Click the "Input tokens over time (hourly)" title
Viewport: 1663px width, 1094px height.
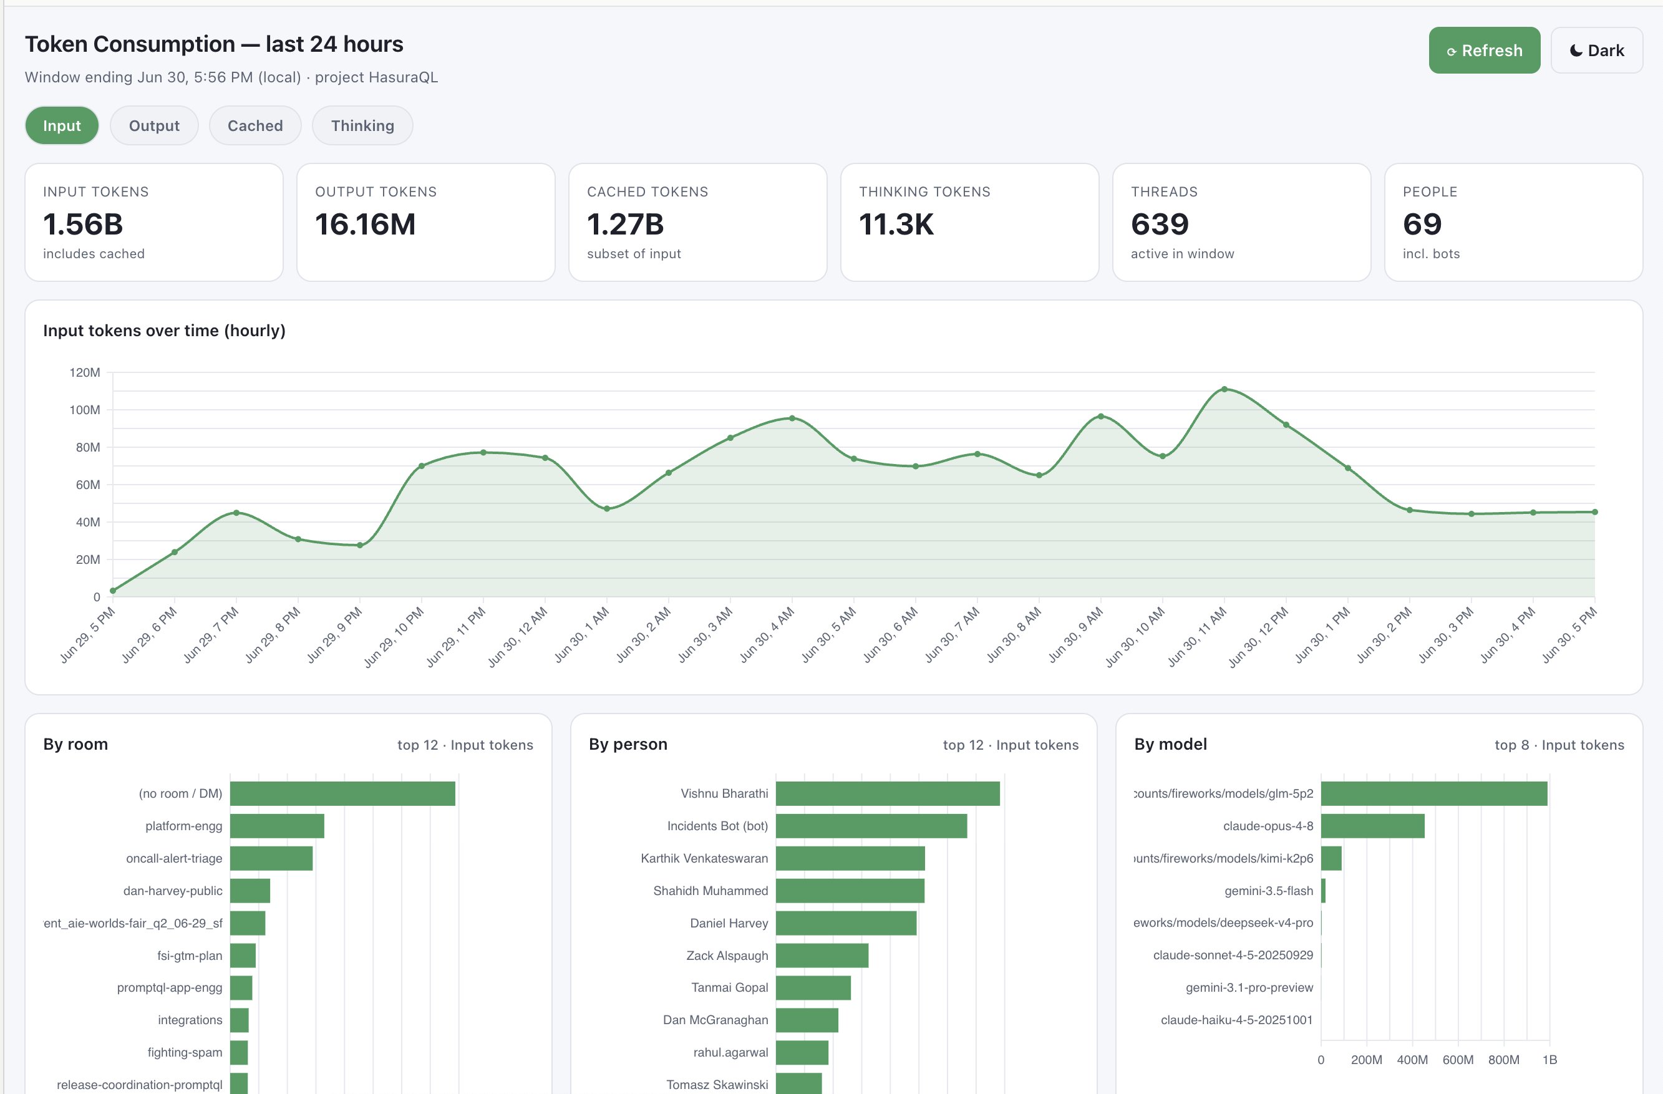point(164,331)
